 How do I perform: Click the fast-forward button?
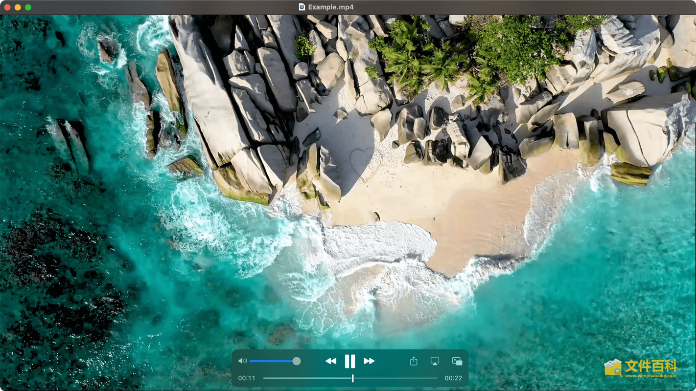[369, 361]
